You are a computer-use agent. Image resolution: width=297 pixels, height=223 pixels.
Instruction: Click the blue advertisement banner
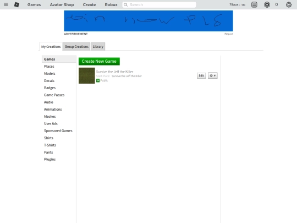[x=148, y=21]
